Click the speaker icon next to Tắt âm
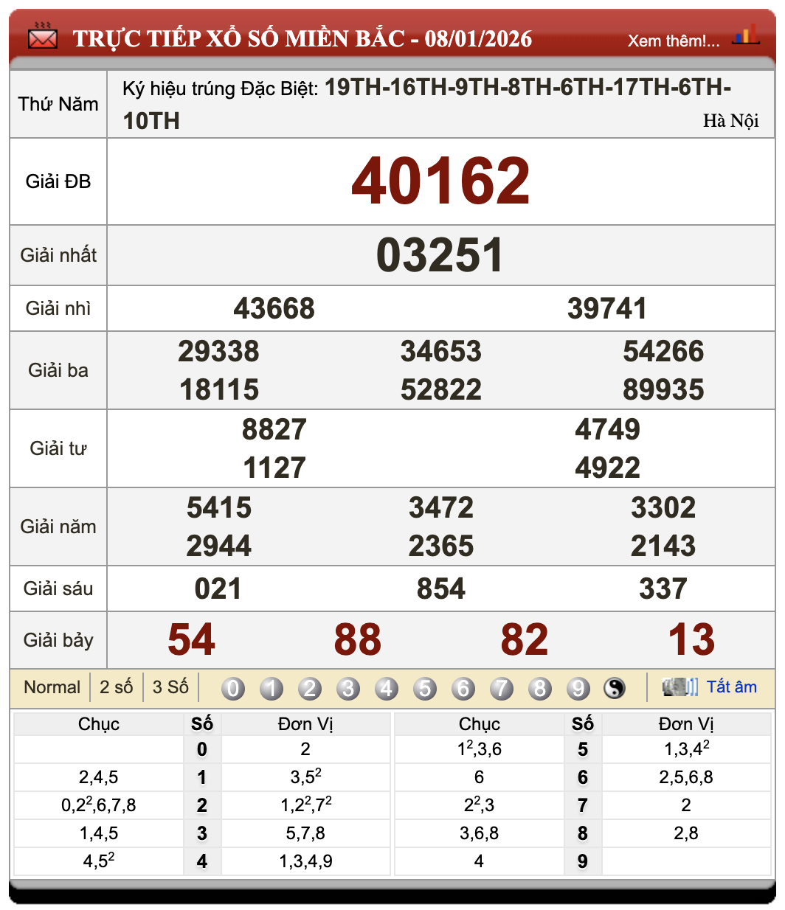The height and width of the screenshot is (910, 785). (679, 686)
